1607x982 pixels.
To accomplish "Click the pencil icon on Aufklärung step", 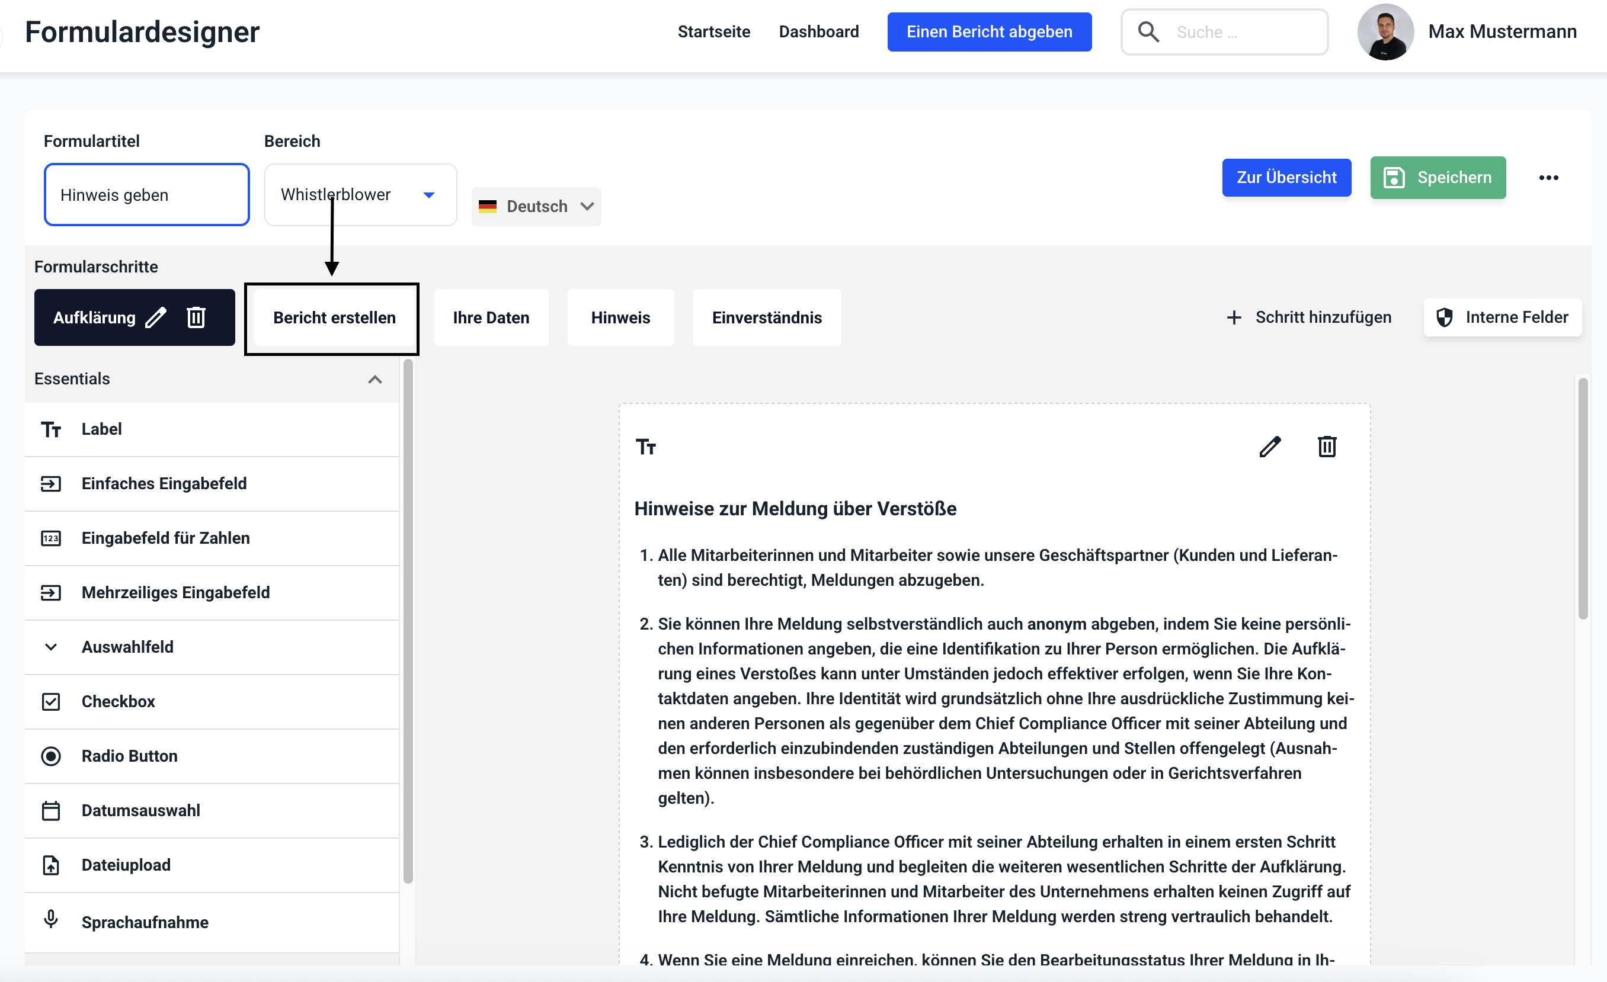I will click(x=156, y=317).
